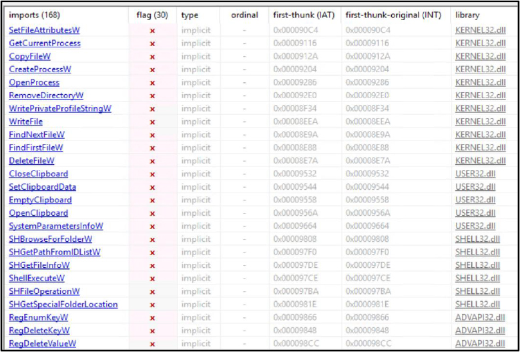Click the ordinal column header

click(x=244, y=15)
